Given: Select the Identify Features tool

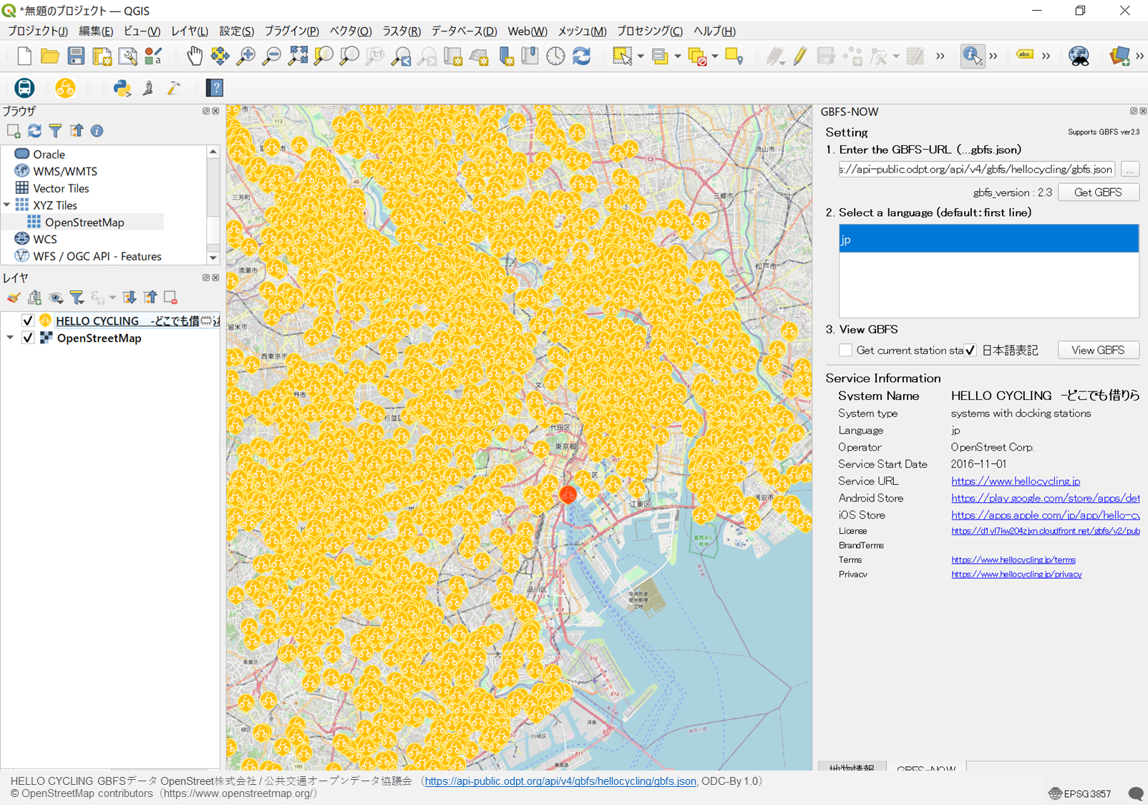Looking at the screenshot, I should (972, 56).
